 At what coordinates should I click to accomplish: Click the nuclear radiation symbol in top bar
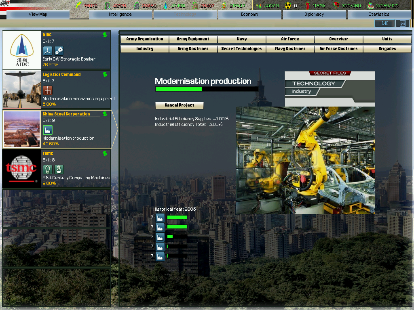288,6
